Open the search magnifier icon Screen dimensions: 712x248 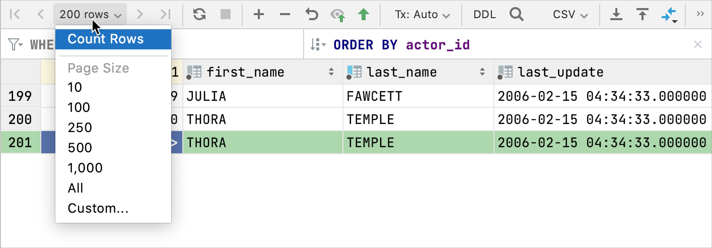(517, 14)
